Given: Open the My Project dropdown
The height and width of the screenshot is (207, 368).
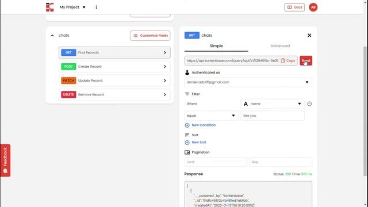Looking at the screenshot, I should coord(72,7).
